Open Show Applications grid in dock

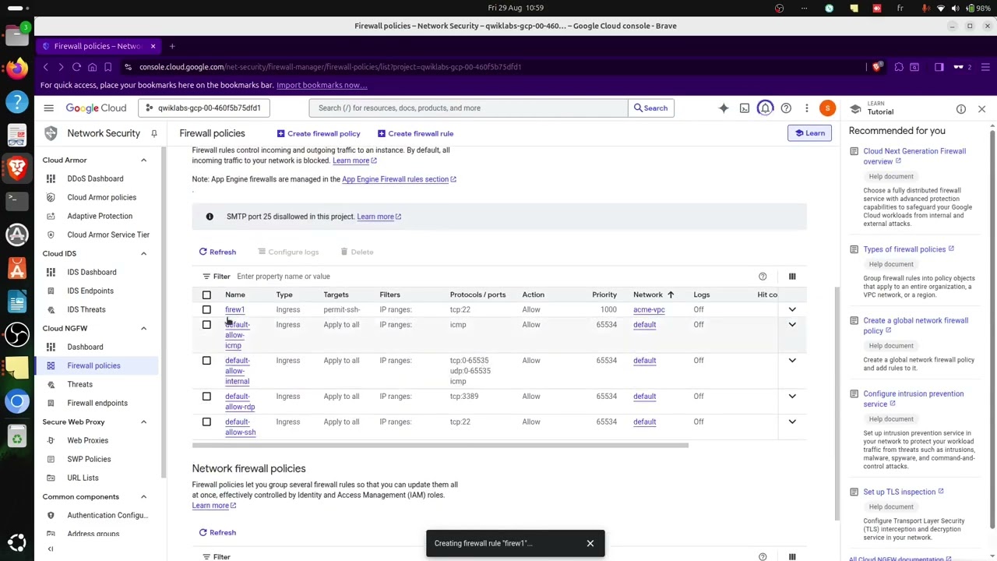16,542
